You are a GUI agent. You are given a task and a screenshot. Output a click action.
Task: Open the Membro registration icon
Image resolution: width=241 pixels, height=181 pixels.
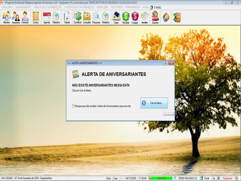7,17
